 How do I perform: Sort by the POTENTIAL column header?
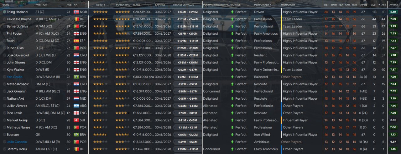pyautogui.click(x=123, y=5)
